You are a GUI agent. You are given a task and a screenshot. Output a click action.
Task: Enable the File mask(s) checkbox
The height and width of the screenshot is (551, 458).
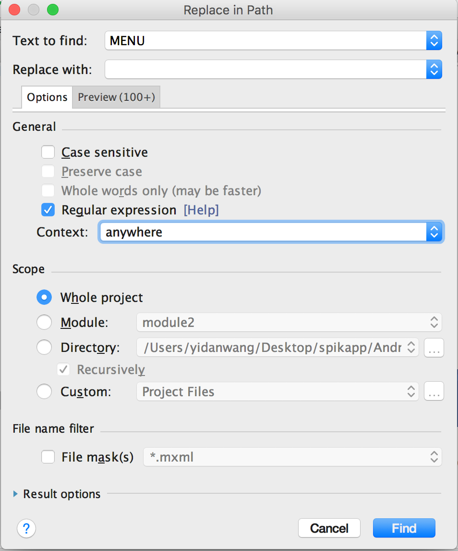(x=48, y=457)
